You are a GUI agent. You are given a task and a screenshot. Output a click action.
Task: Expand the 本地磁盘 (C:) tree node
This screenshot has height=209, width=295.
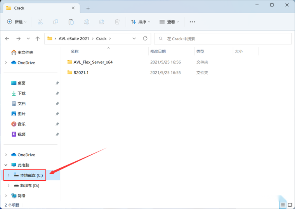coord(9,175)
